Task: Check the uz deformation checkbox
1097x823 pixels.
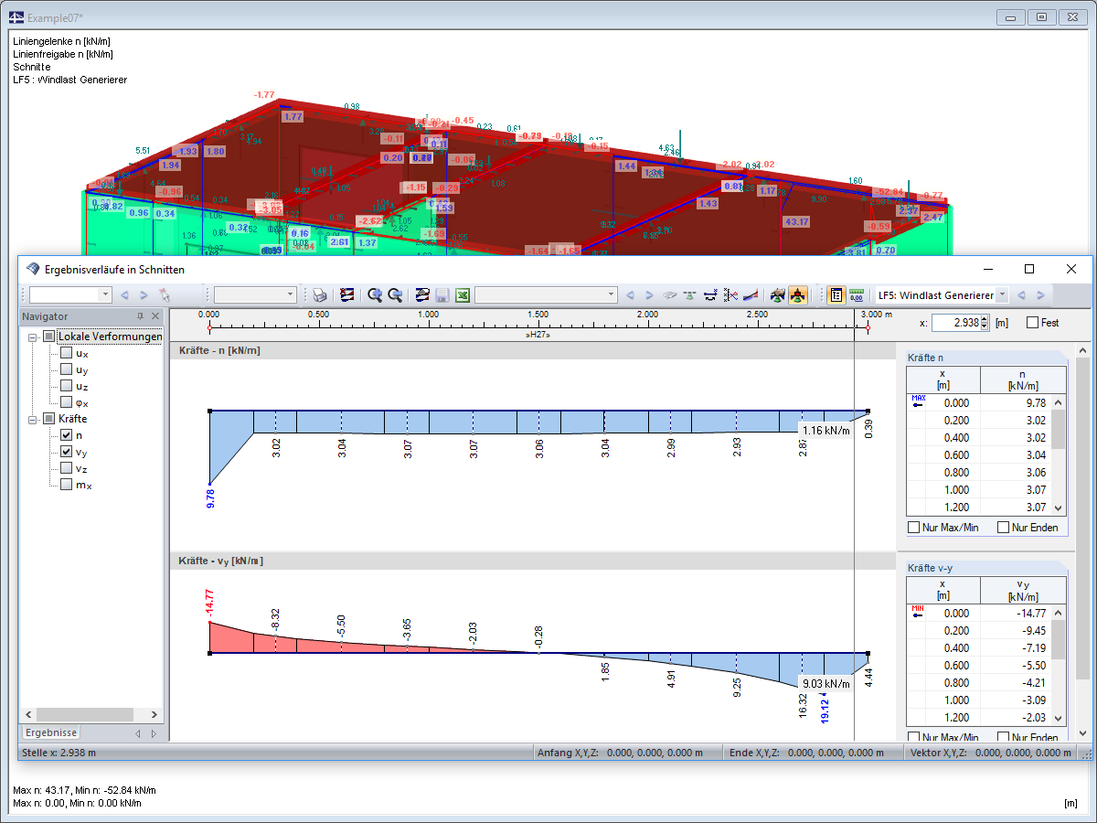Action: [66, 386]
